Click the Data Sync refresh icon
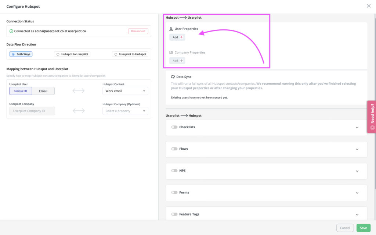 [173, 77]
